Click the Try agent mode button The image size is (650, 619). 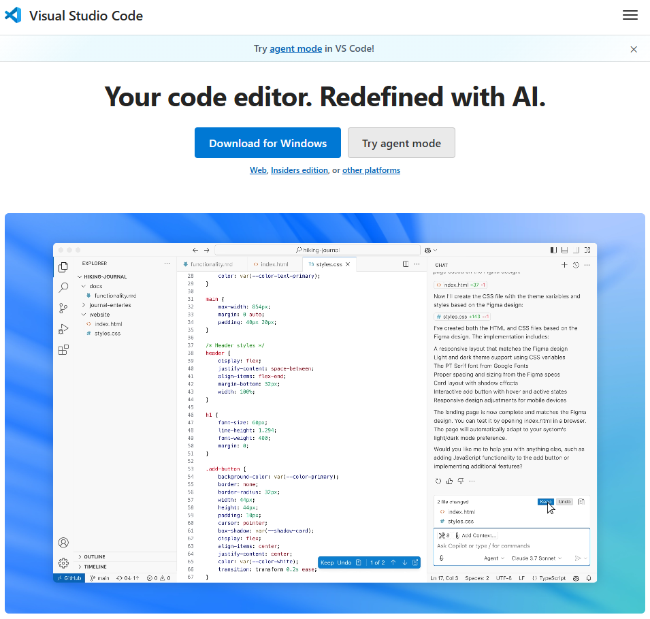point(402,143)
